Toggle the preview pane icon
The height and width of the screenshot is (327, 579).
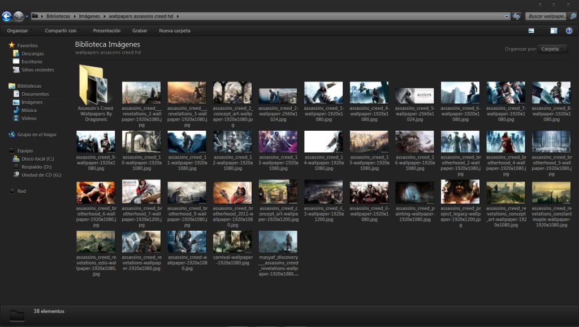pyautogui.click(x=554, y=31)
